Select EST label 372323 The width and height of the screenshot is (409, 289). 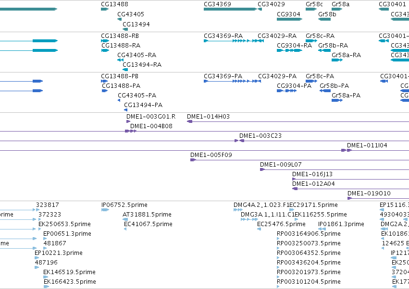click(50, 215)
